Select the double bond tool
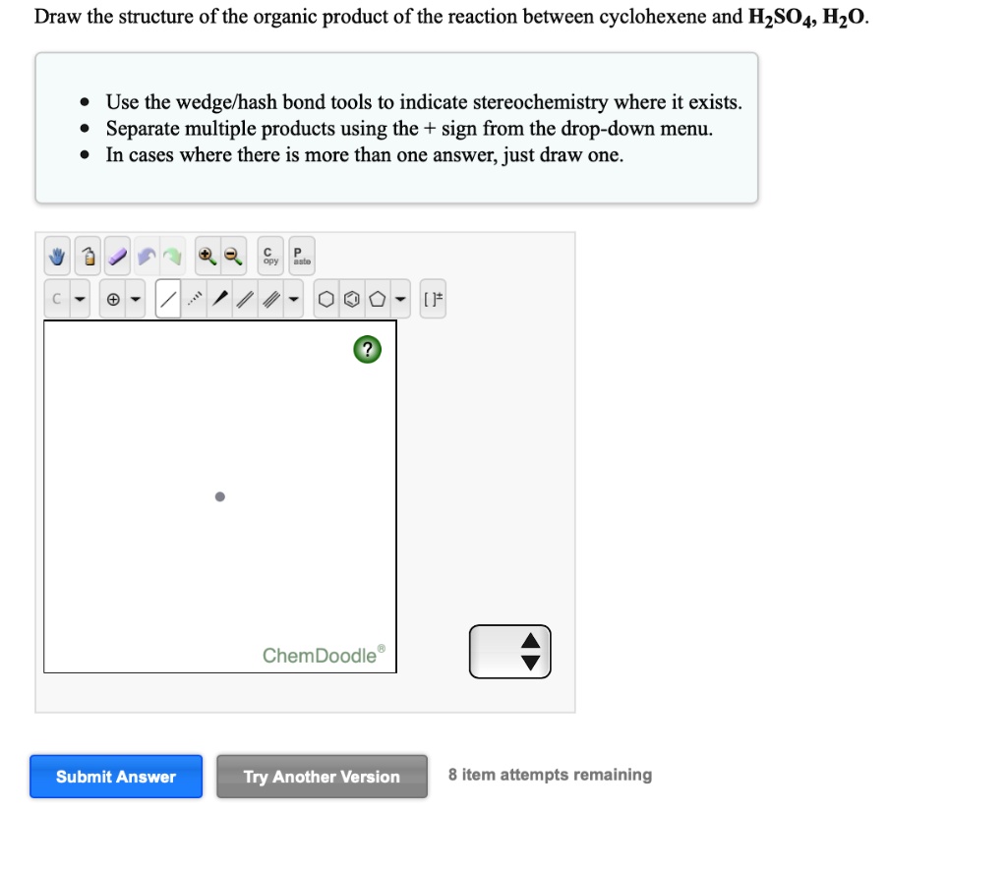Screen dimensions: 1007x870 coord(244,298)
